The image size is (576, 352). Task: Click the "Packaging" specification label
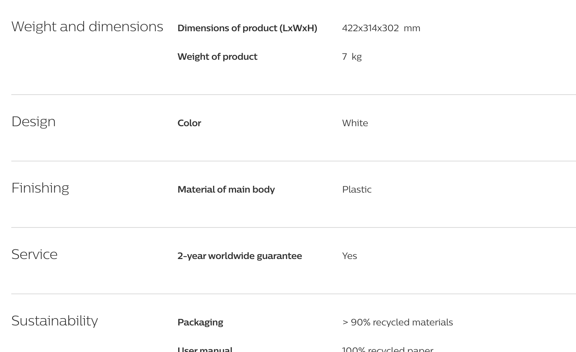200,322
